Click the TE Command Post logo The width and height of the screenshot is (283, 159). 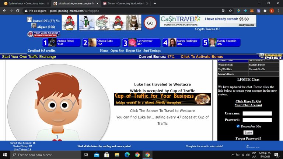click(270, 56)
